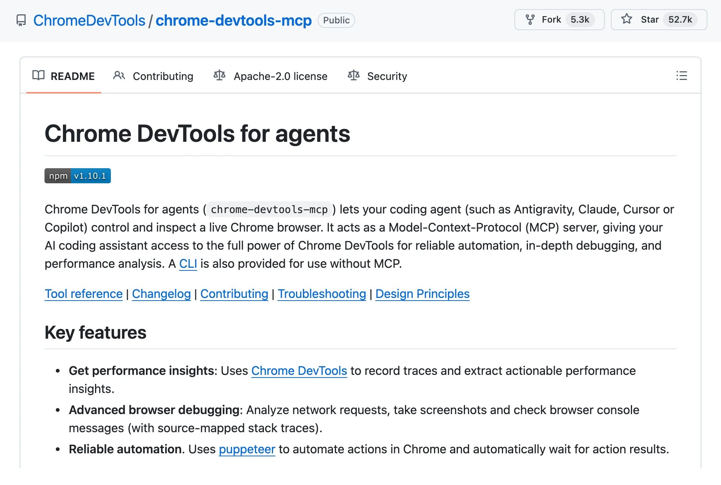Open the Design Principles link
Image resolution: width=721 pixels, height=485 pixels.
[422, 294]
